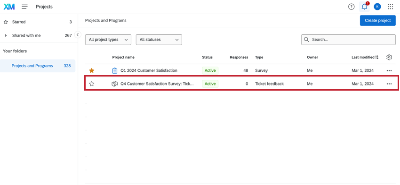Star the Q4 Customer Satisfaction Survey project
This screenshot has height=185, width=400.
coord(92,84)
